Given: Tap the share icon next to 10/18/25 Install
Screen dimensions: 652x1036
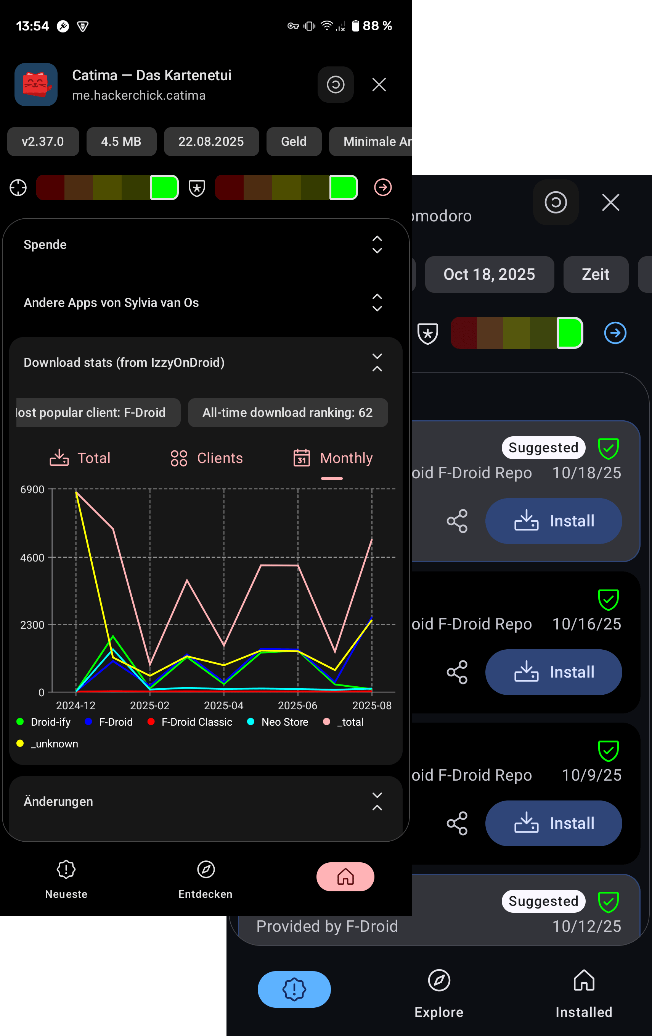Looking at the screenshot, I should [x=457, y=521].
